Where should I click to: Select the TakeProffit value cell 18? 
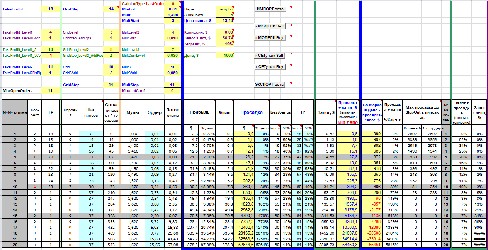pyautogui.click(x=51, y=9)
